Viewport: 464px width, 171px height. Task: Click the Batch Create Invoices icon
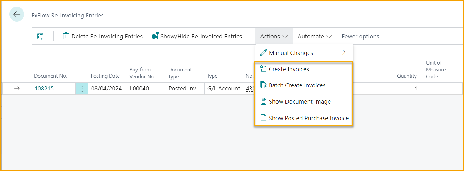pyautogui.click(x=263, y=85)
